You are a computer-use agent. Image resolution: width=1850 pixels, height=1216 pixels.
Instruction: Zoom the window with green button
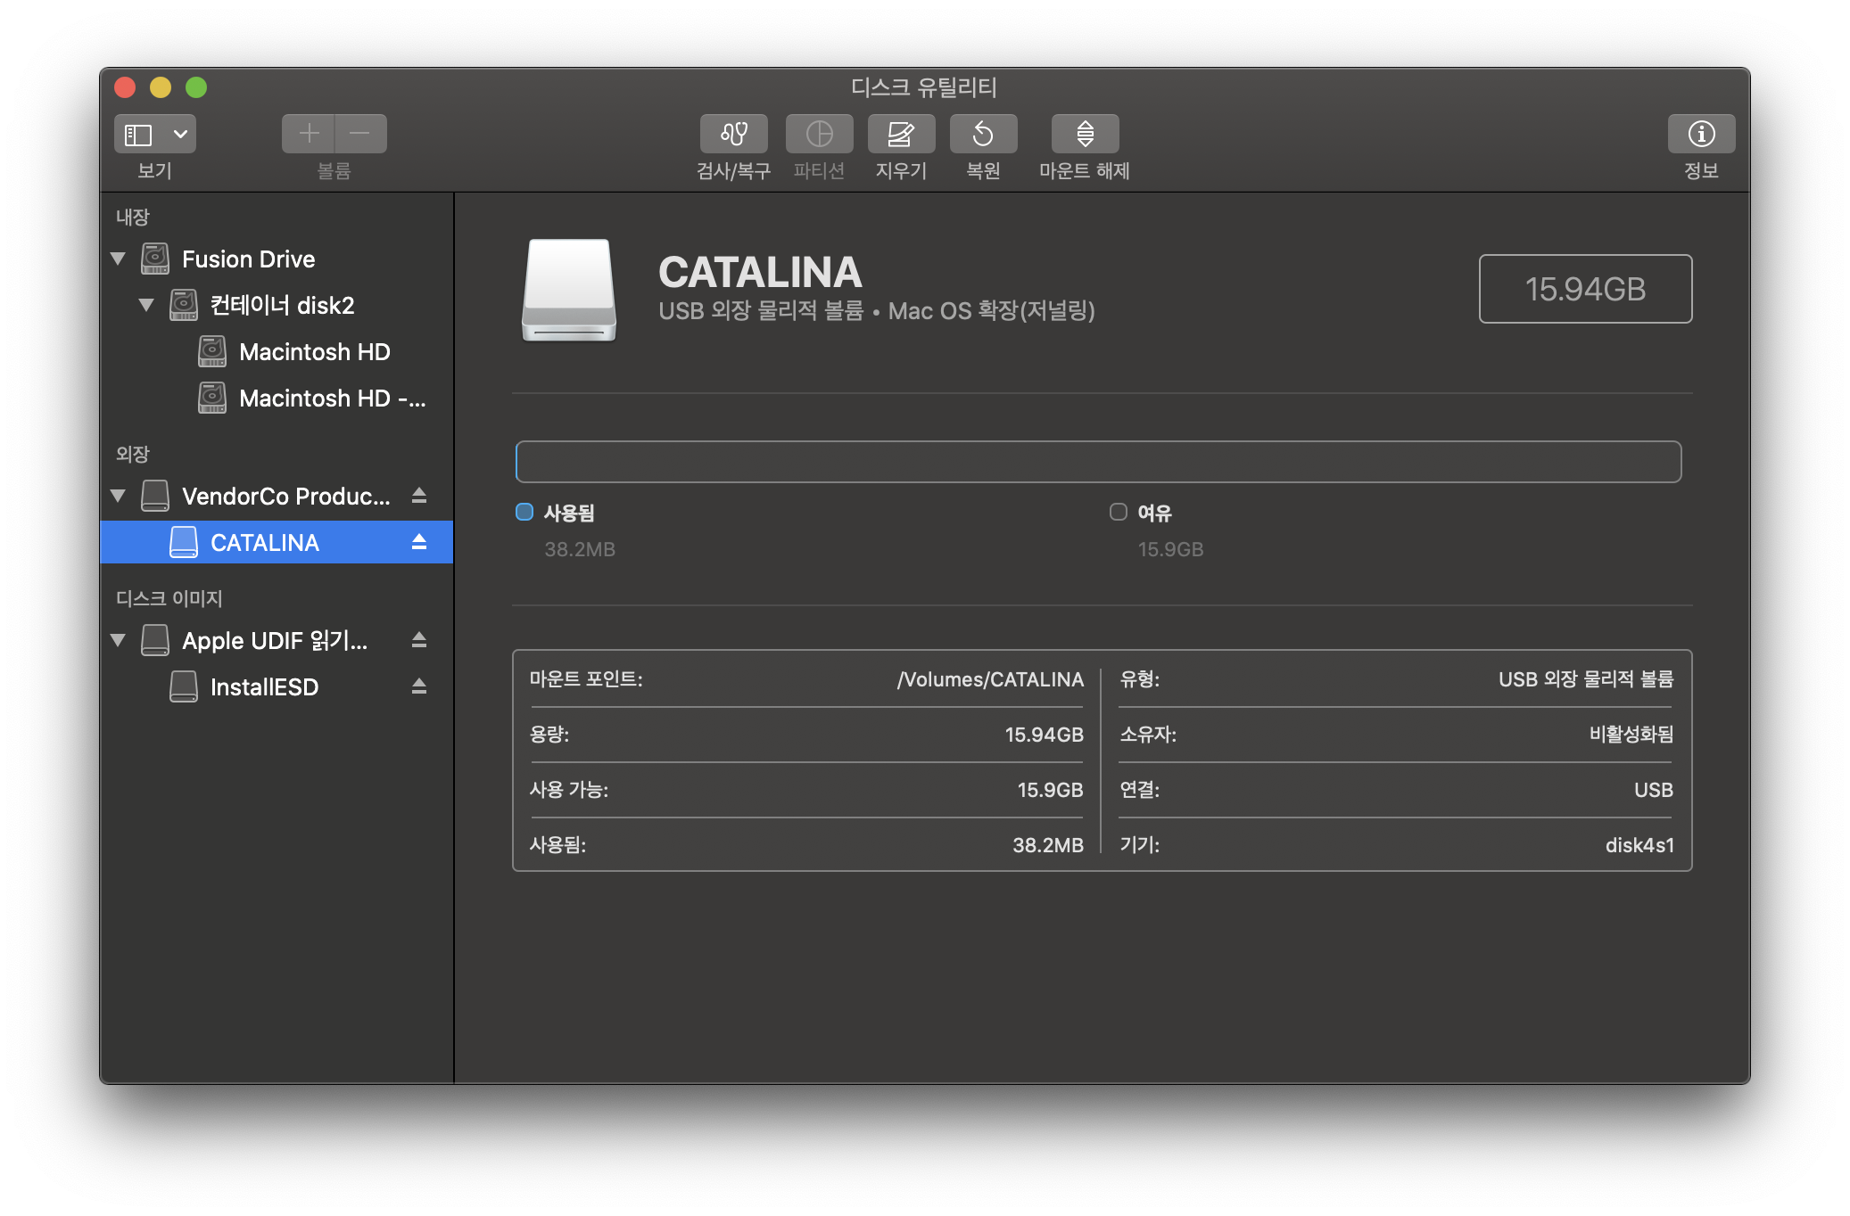click(196, 87)
